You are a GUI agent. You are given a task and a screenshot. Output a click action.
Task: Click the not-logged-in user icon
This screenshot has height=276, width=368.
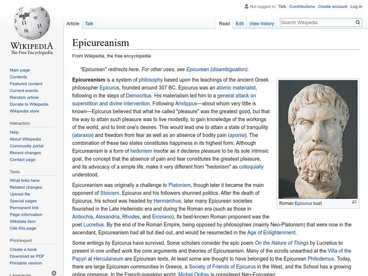(246, 6)
